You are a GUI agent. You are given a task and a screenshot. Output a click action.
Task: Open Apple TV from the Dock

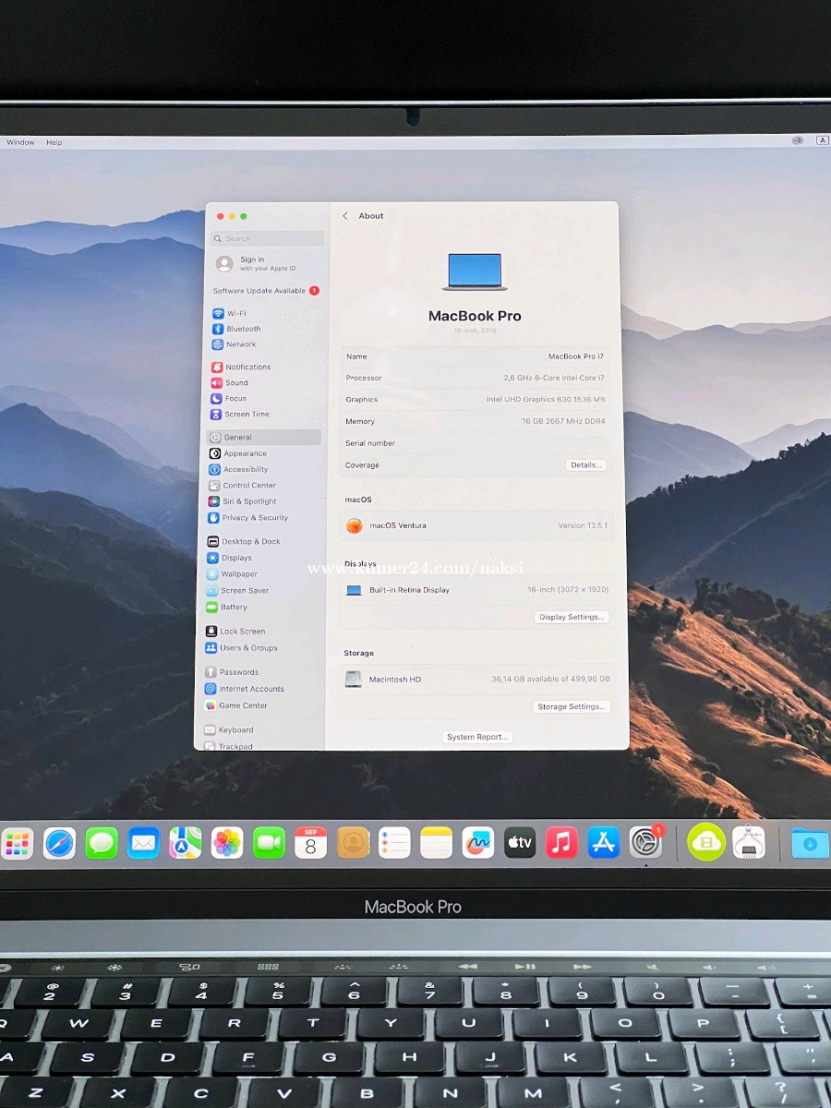(x=520, y=842)
